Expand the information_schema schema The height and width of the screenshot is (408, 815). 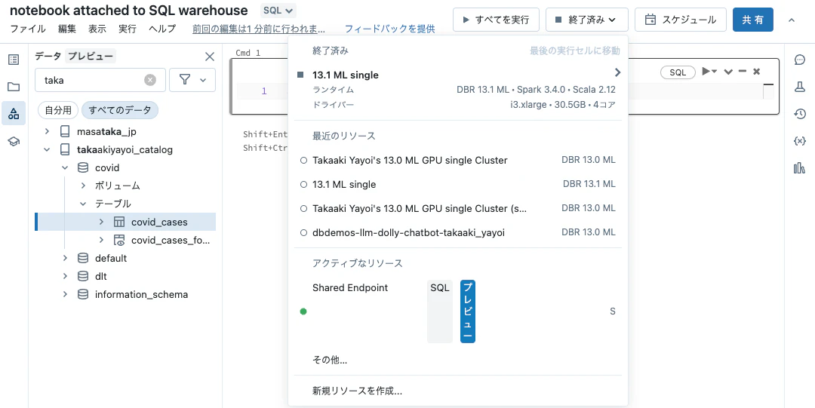(65, 294)
